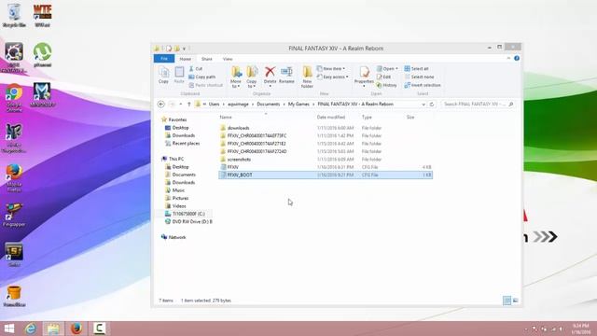This screenshot has height=336, width=597.
Task: Open the Easy access dropdown
Action: [332, 77]
